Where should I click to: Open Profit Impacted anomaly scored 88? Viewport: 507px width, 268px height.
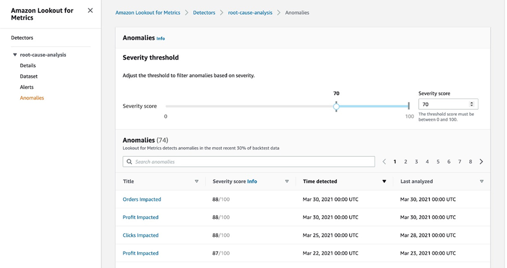tap(140, 217)
